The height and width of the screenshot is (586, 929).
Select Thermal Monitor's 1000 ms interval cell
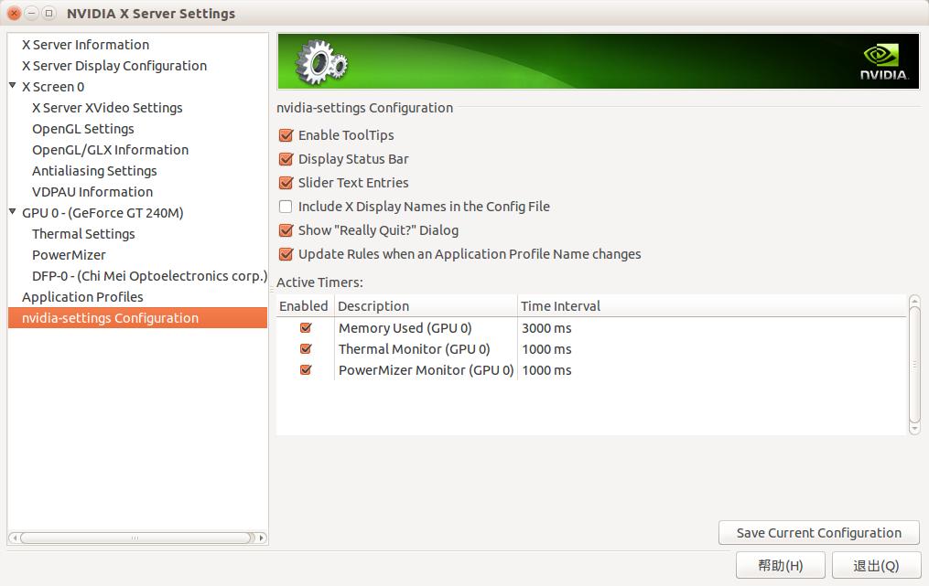(546, 349)
